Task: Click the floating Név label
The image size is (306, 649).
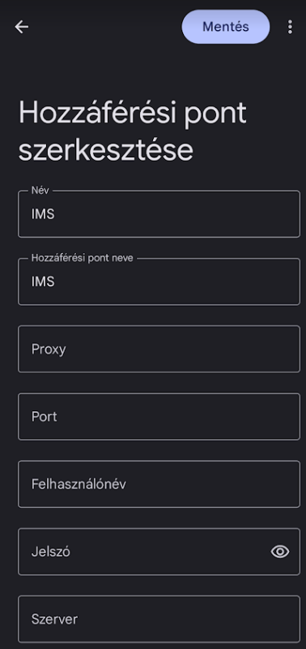Action: point(40,191)
